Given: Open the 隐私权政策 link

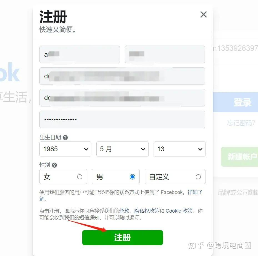Looking at the screenshot, I should point(147,211).
